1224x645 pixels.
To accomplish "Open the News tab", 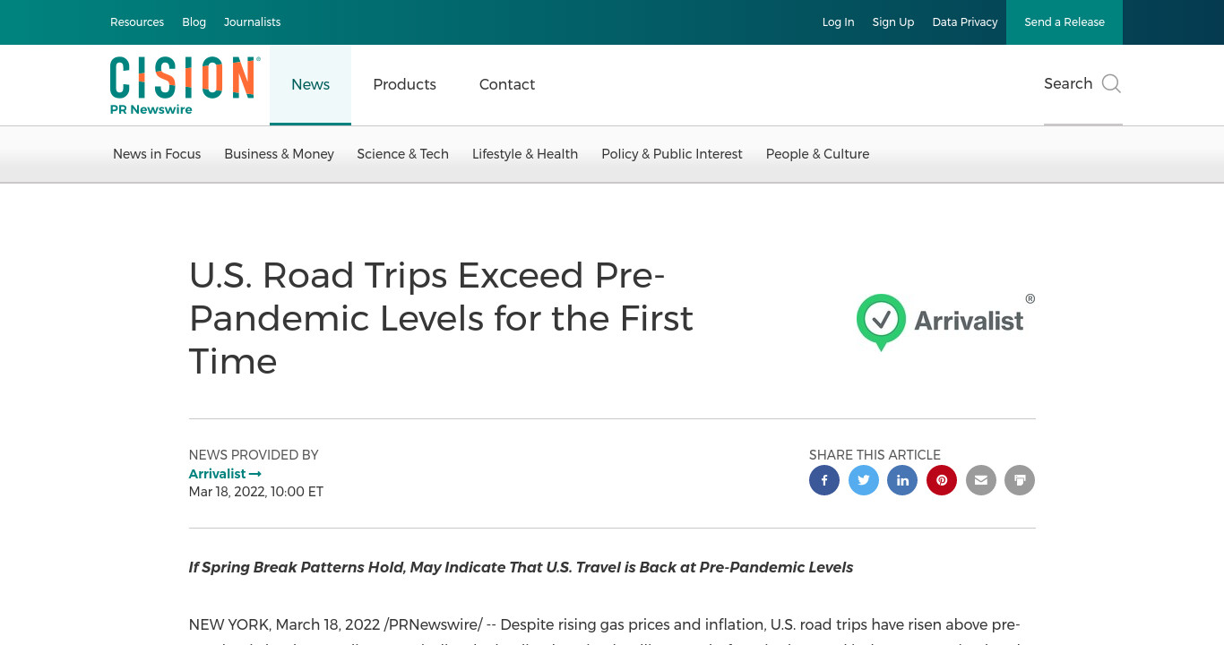I will click(310, 84).
